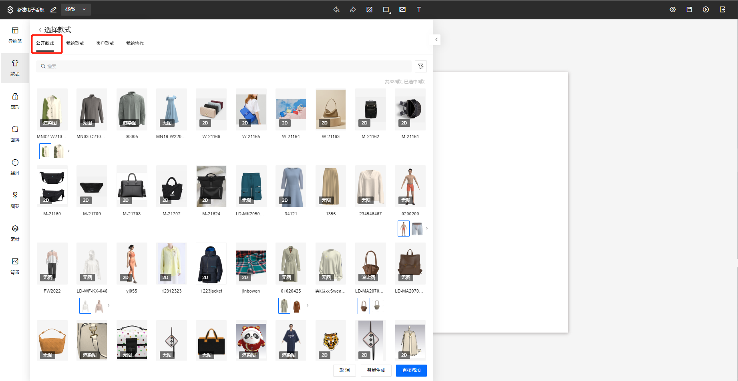Click the undo arrow in top toolbar
The width and height of the screenshot is (738, 381).
(336, 10)
